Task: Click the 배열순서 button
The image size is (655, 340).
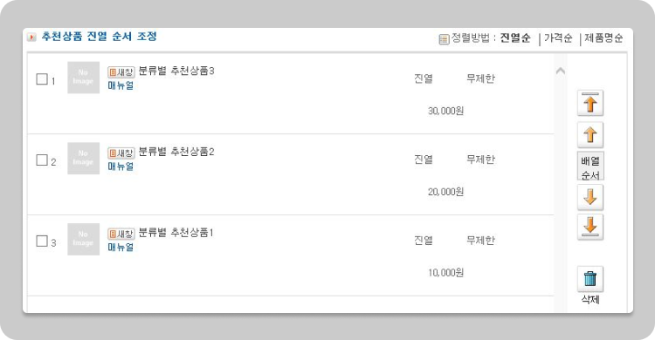Action: [x=590, y=166]
